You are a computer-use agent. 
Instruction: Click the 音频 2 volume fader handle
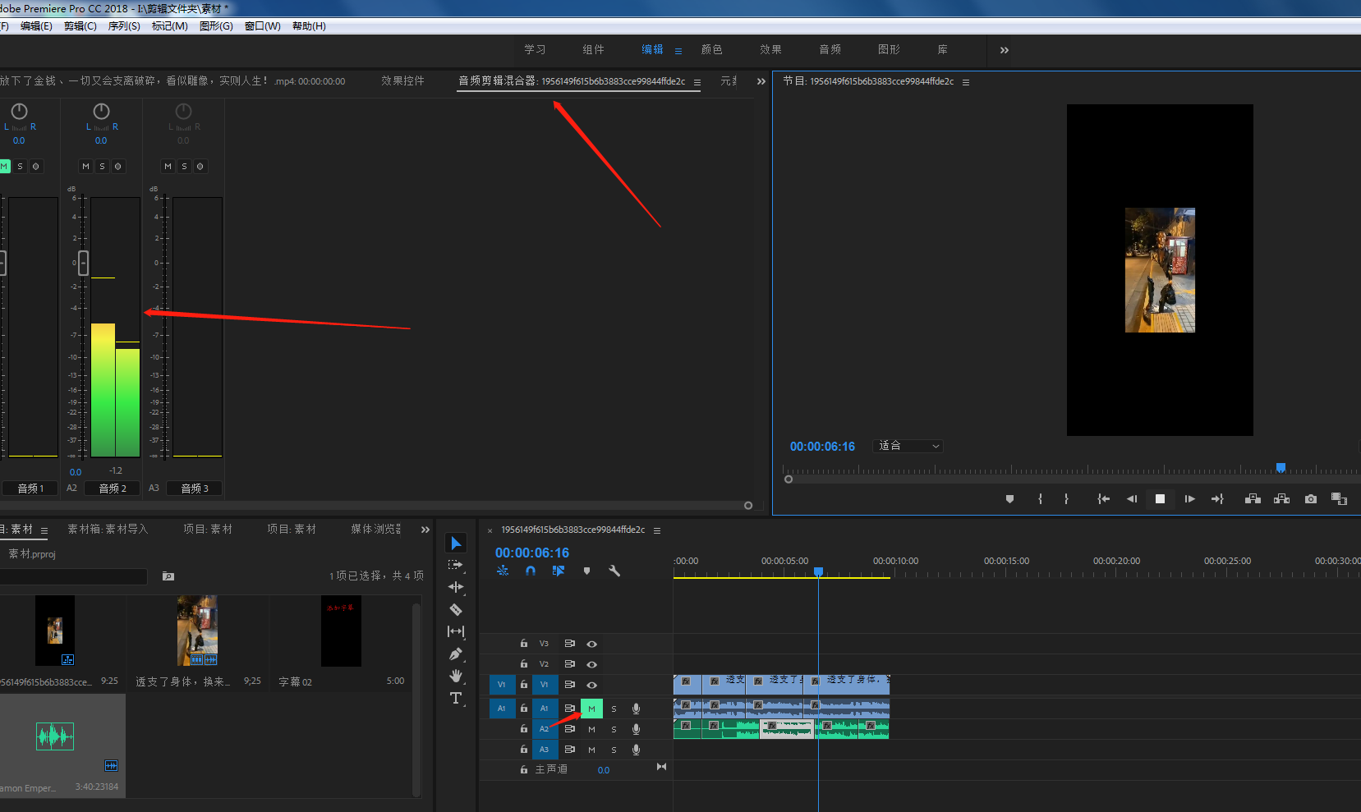(x=83, y=264)
